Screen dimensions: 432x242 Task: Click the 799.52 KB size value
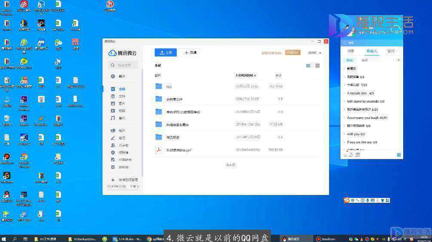(275, 150)
